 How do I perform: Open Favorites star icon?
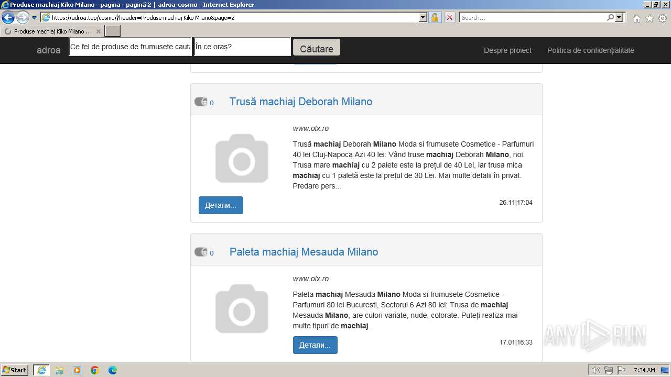650,18
